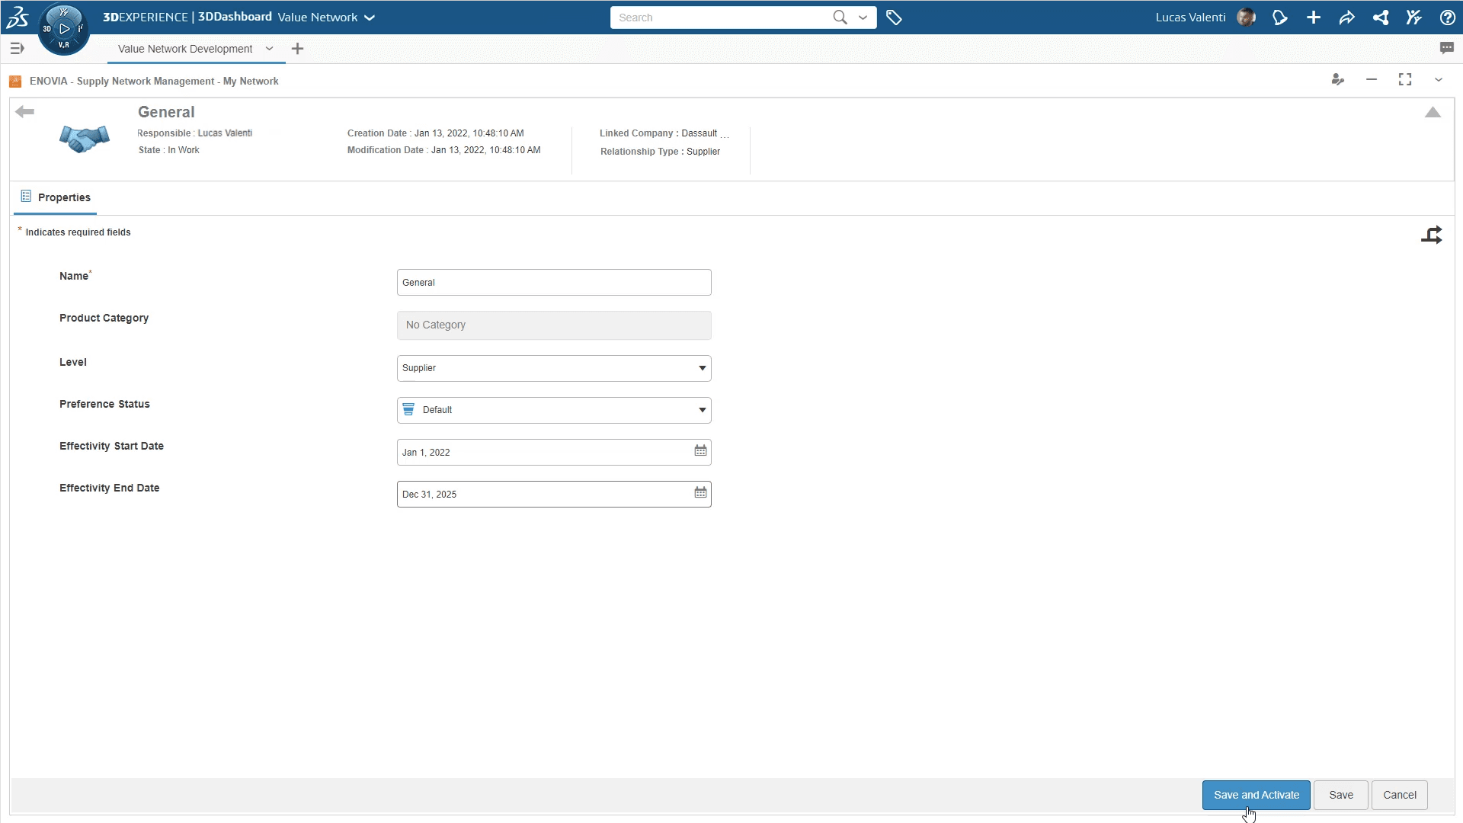
Task: Maximize the ENOVIA widget to fullscreen
Action: coord(1405,79)
